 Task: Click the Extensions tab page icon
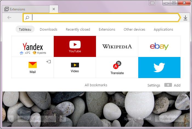coord(7,9)
